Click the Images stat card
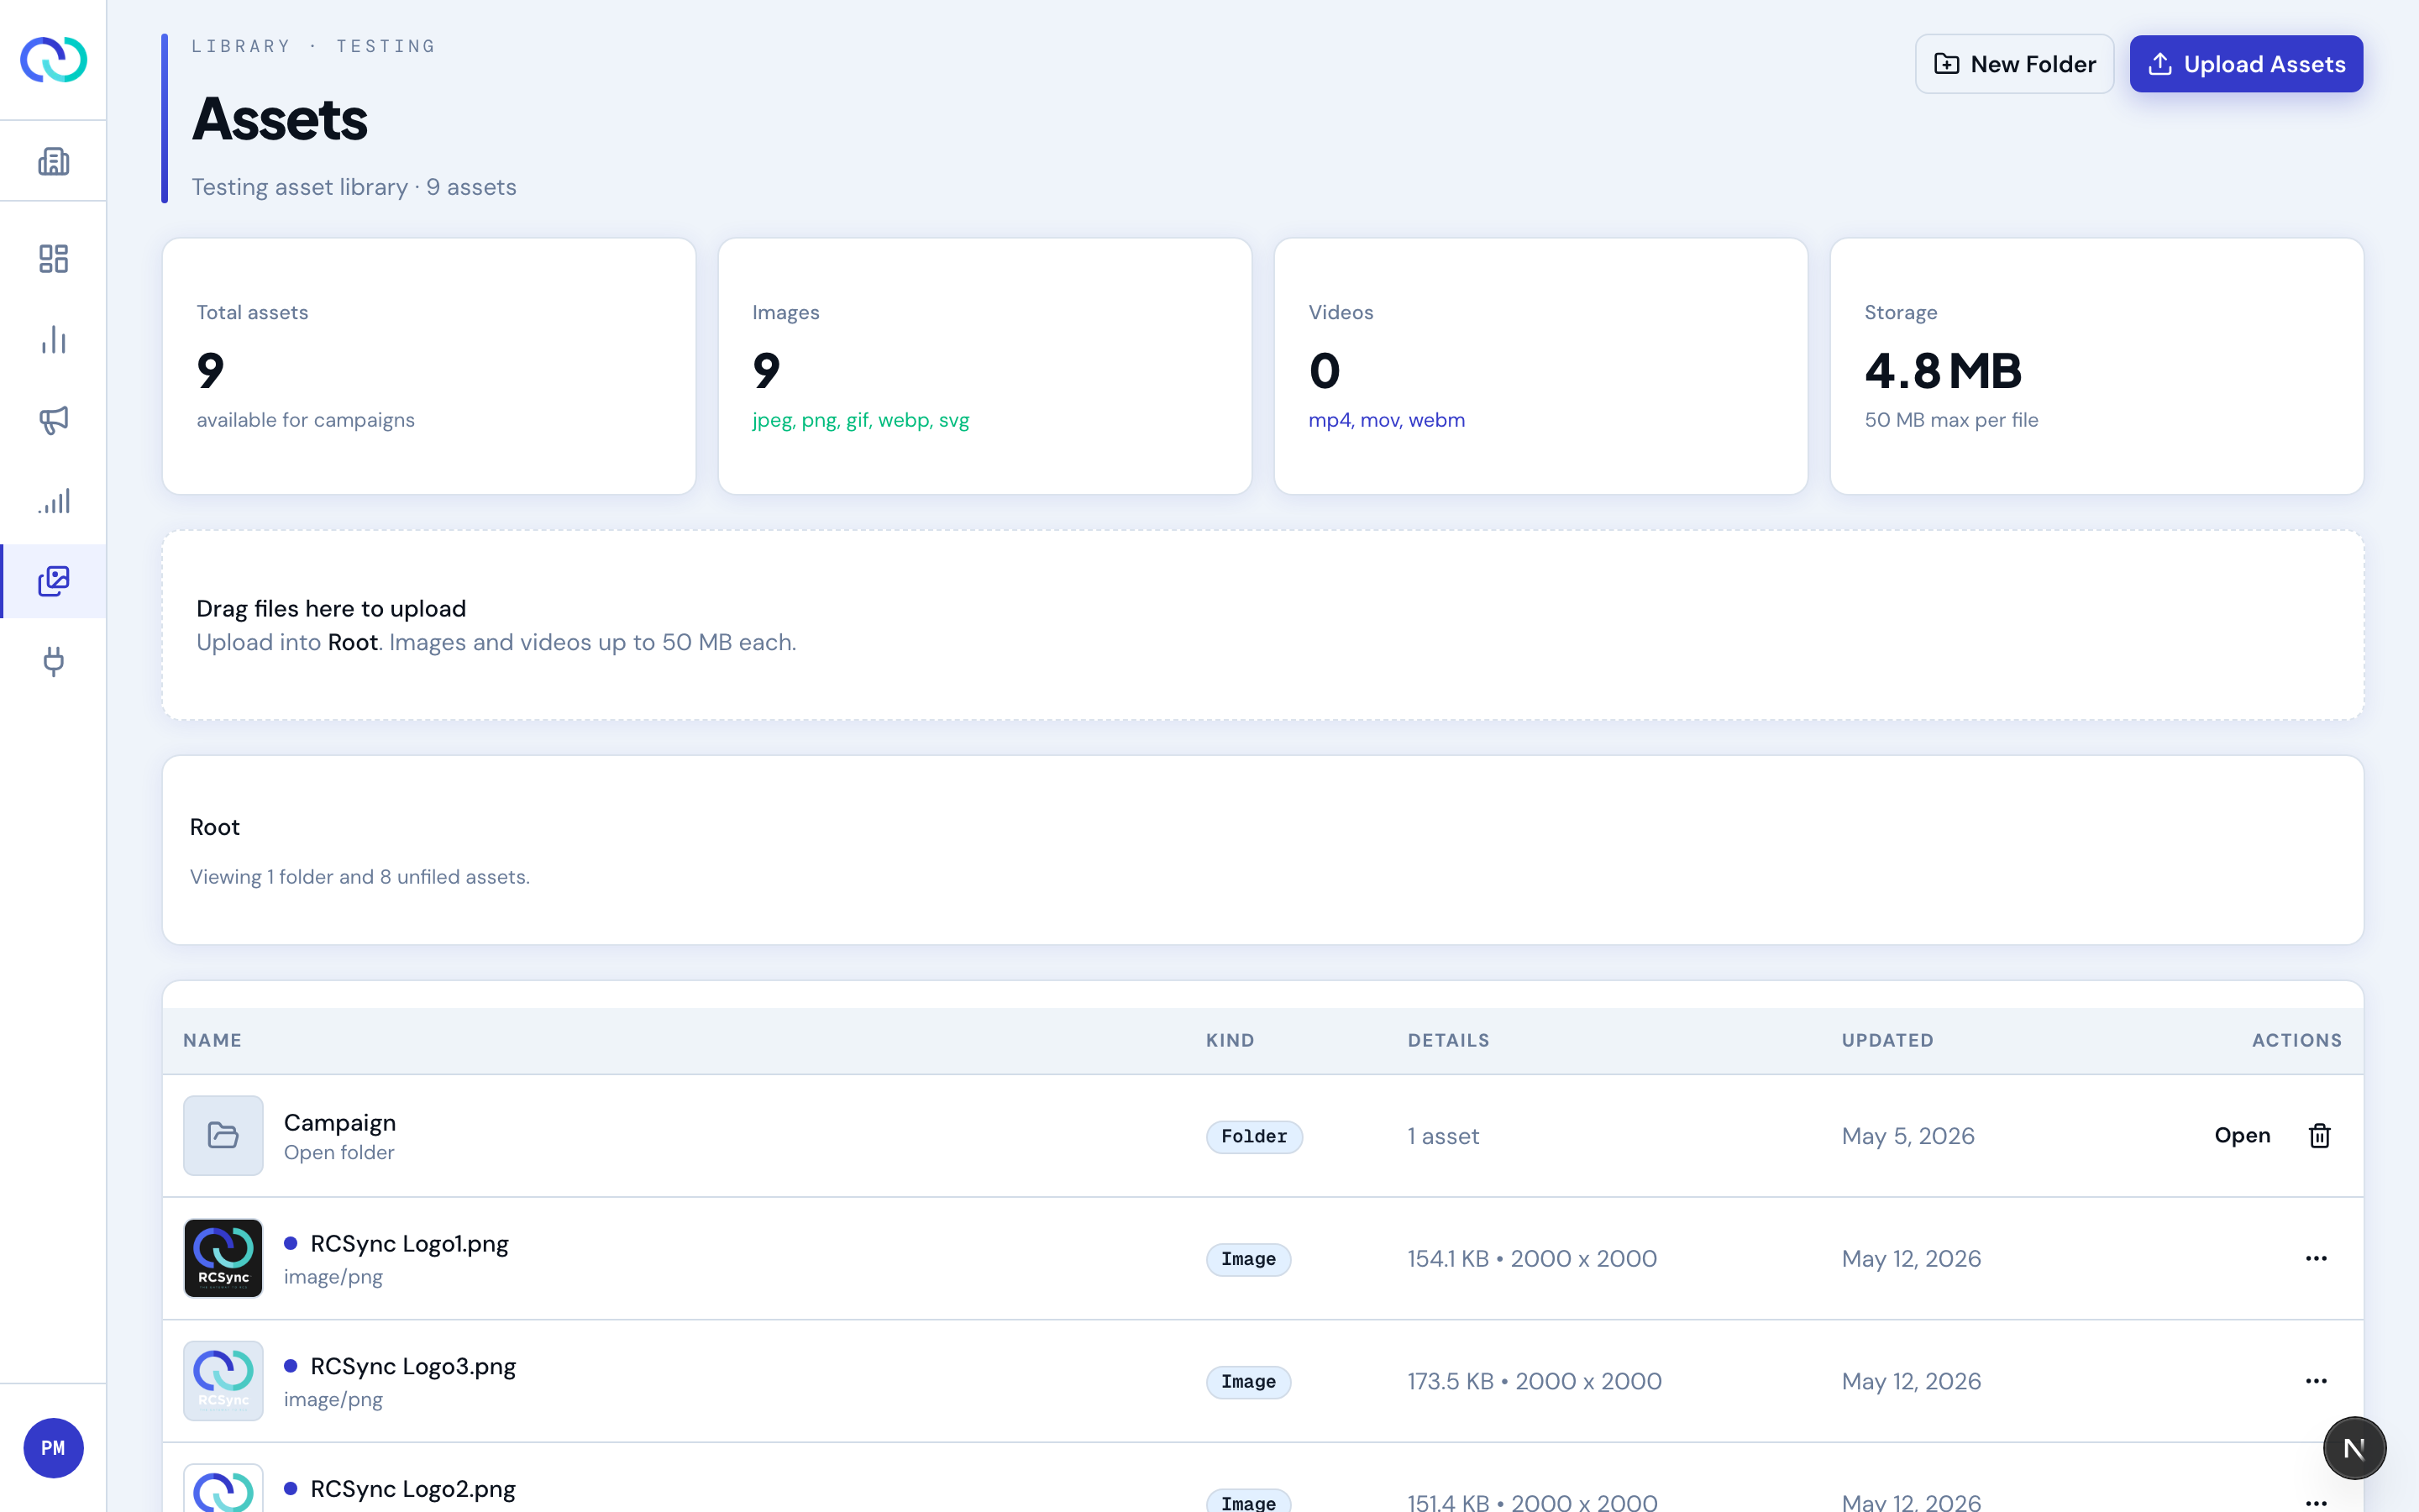 click(984, 366)
